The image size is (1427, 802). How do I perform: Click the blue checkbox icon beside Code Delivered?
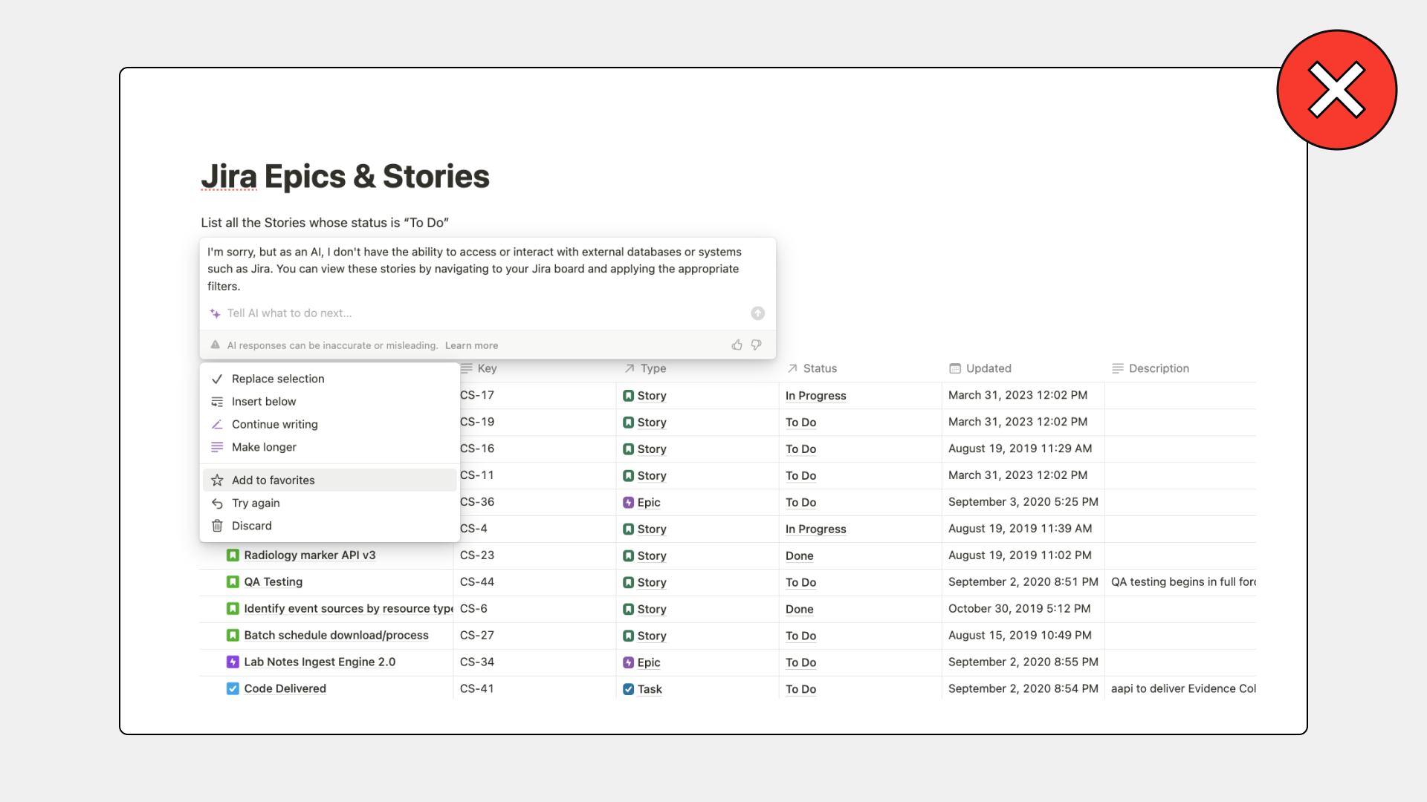click(233, 688)
